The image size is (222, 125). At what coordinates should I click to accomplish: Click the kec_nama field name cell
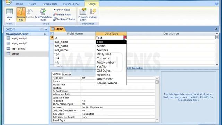(x=75, y=46)
